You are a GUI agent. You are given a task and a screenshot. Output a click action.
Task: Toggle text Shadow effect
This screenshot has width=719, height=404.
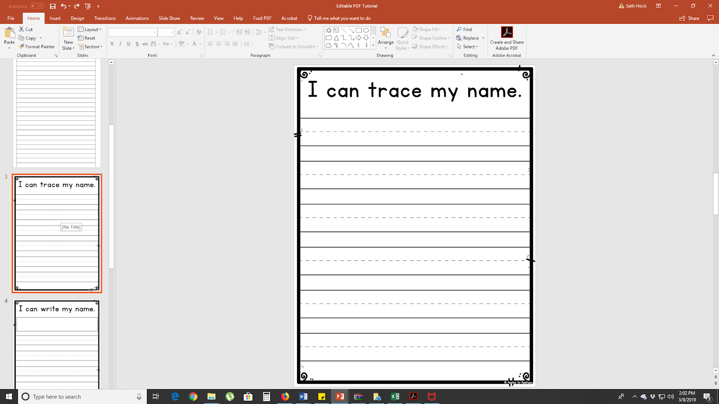[137, 44]
